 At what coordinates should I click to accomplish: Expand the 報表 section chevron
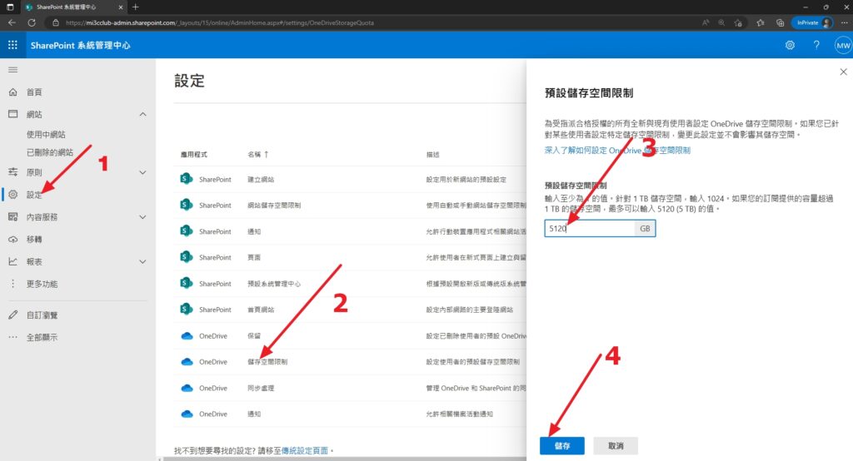coord(142,261)
